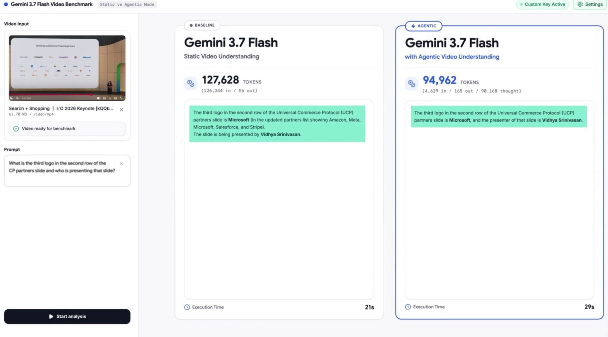Screen dimensions: 608x337
Task: Click the baseline Execution Time clock icon
Action: [187, 307]
